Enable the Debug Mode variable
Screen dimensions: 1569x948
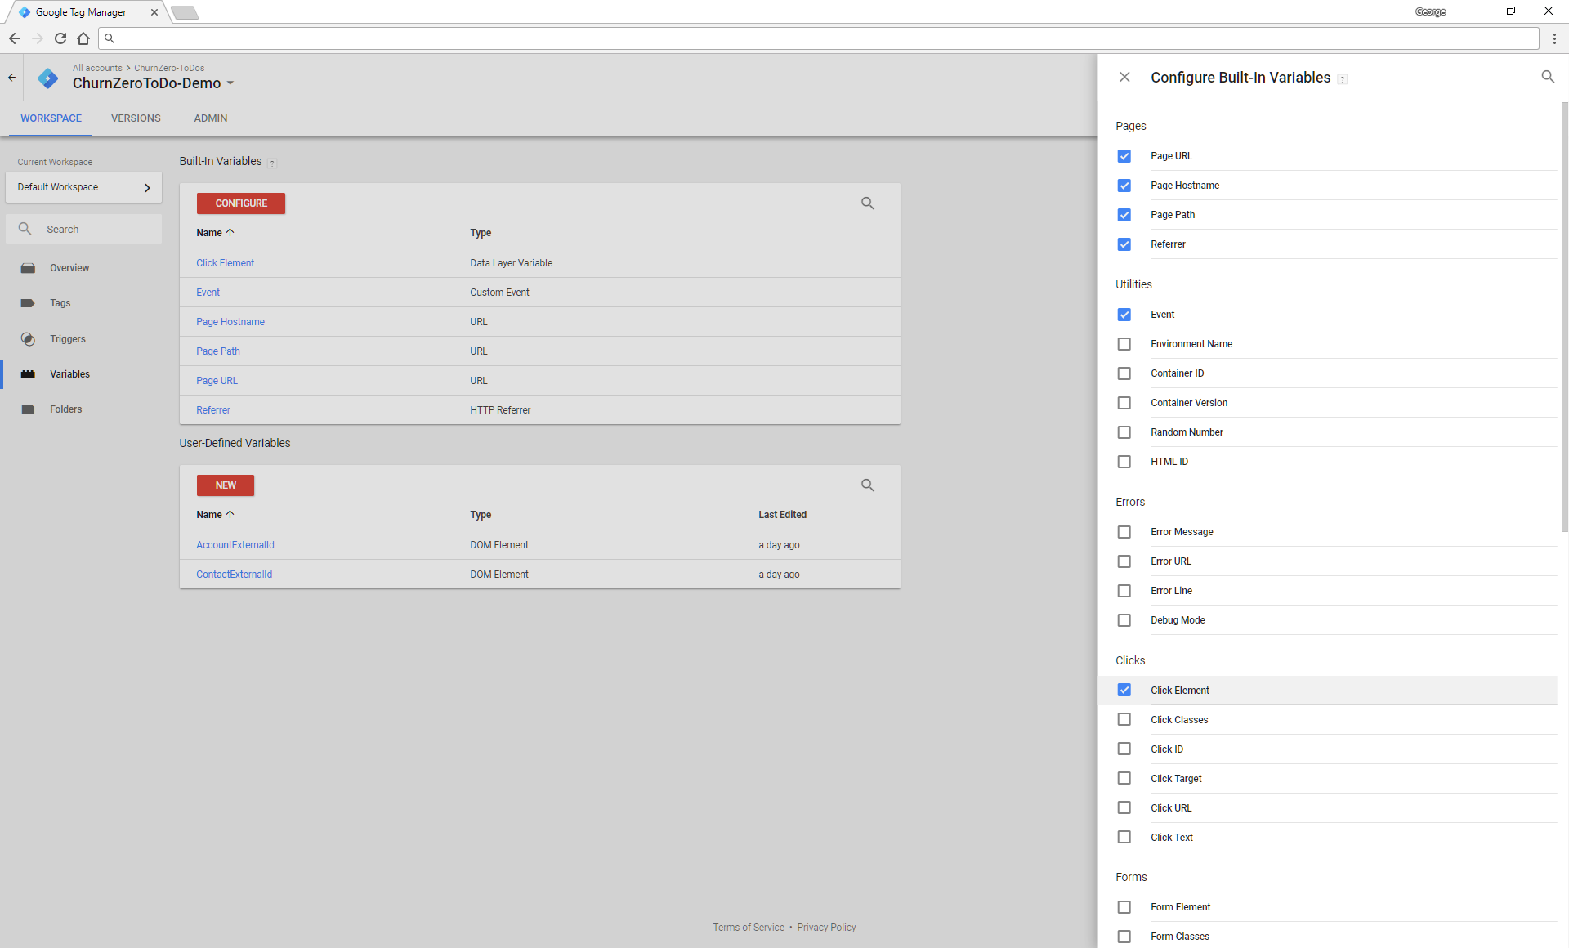pyautogui.click(x=1124, y=620)
